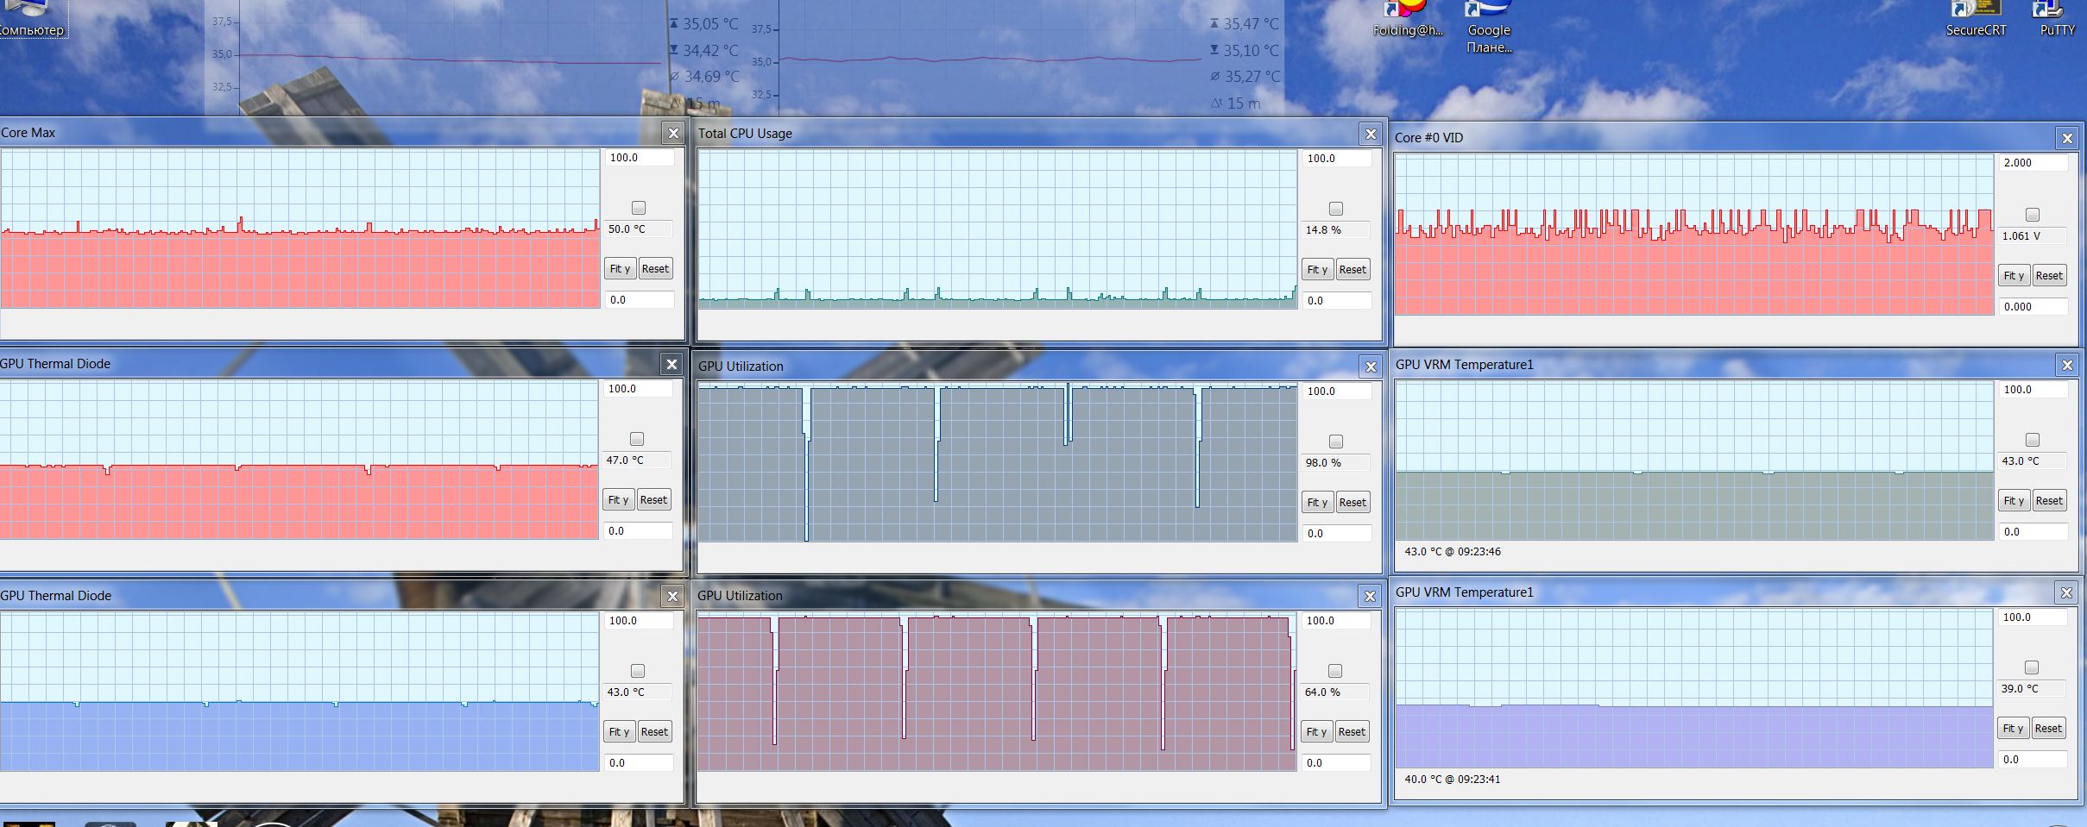Click inside the Core #0 VID graph plot

point(1694,235)
